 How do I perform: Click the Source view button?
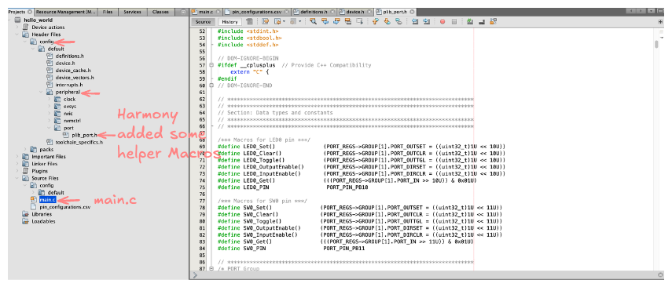pyautogui.click(x=203, y=22)
